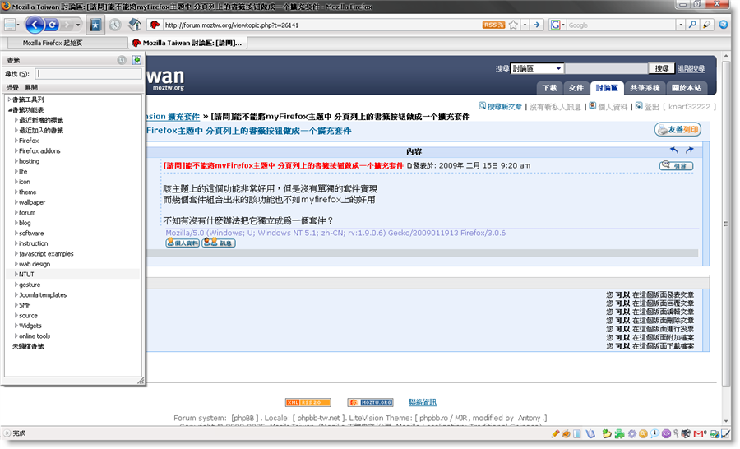Expand the NTUT bookmark folder
This screenshot has height=449, width=740.
point(16,275)
